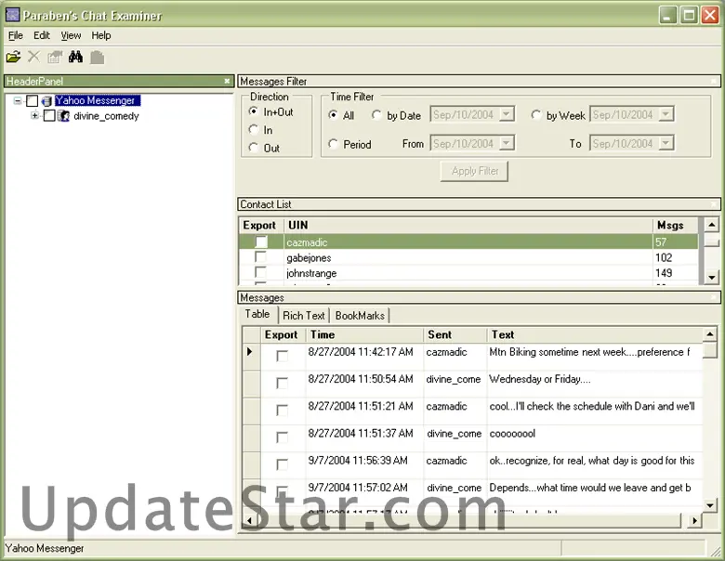Sort messages by Sent column header
Viewport: 725px width, 561px height.
click(x=455, y=334)
